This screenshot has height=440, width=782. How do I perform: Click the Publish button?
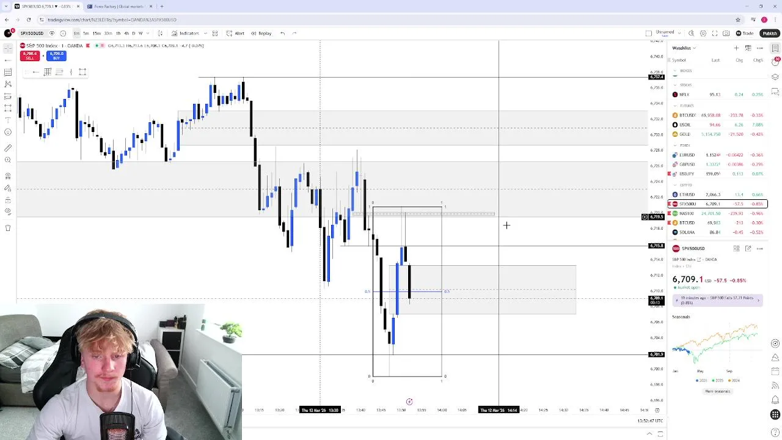pos(769,33)
